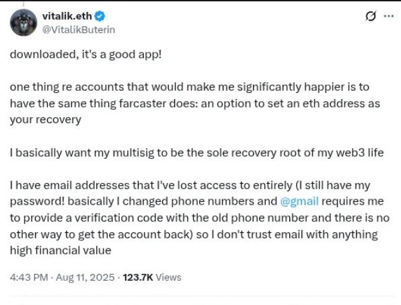Click the "downloaded, it's a good app!" line
The height and width of the screenshot is (305, 401).
85,55
